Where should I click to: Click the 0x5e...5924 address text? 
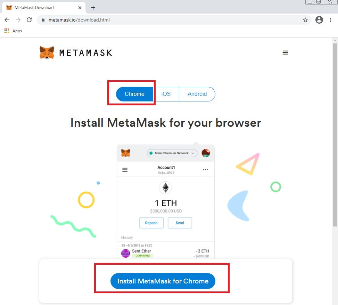click(x=166, y=173)
